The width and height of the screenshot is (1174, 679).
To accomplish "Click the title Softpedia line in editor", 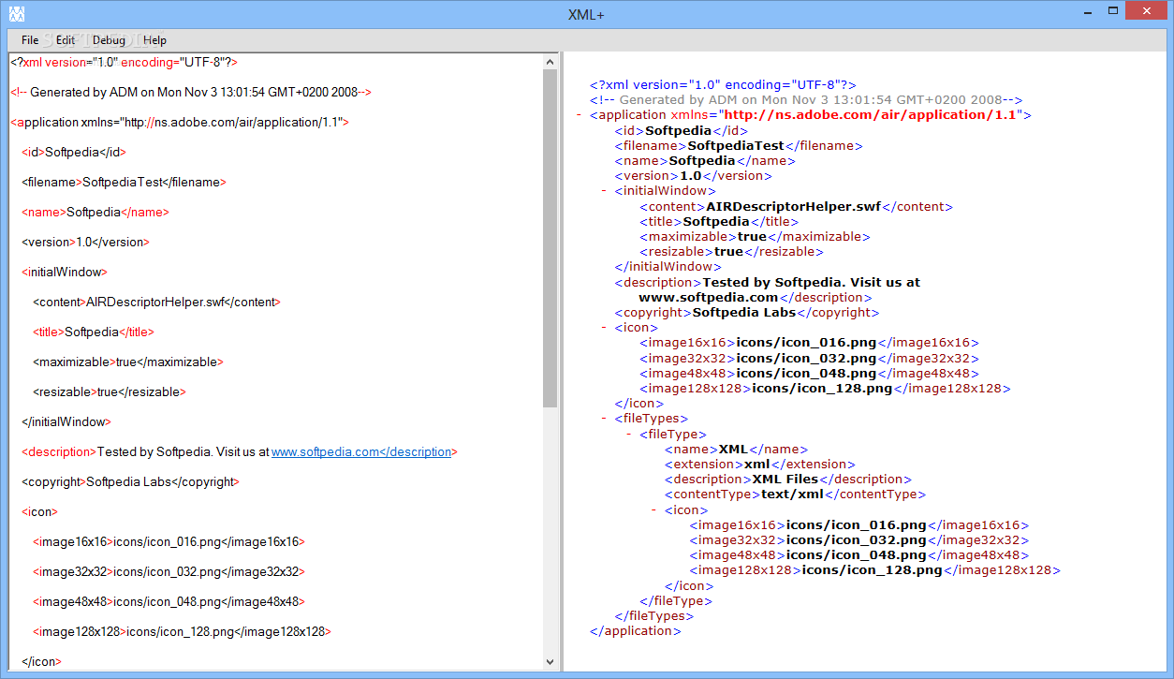I will tap(93, 332).
